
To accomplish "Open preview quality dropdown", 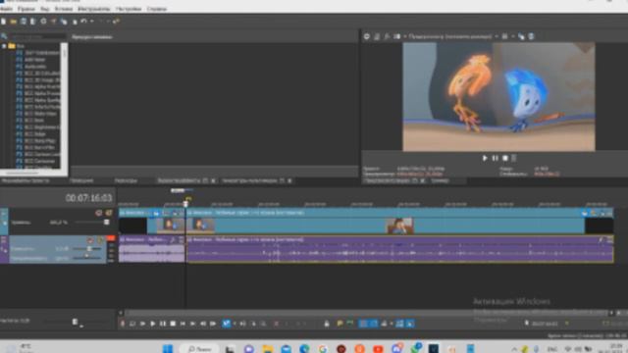I will pyautogui.click(x=452, y=36).
